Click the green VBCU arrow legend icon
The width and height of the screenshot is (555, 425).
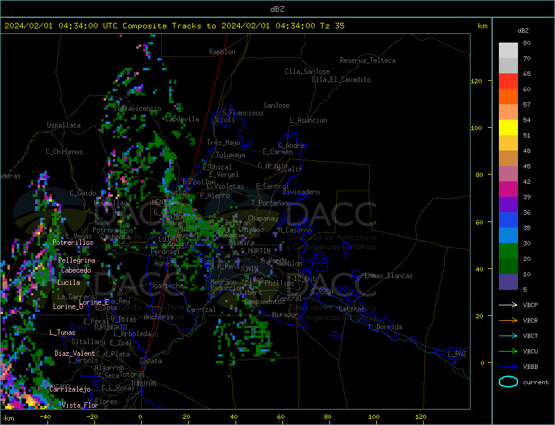[x=508, y=352]
